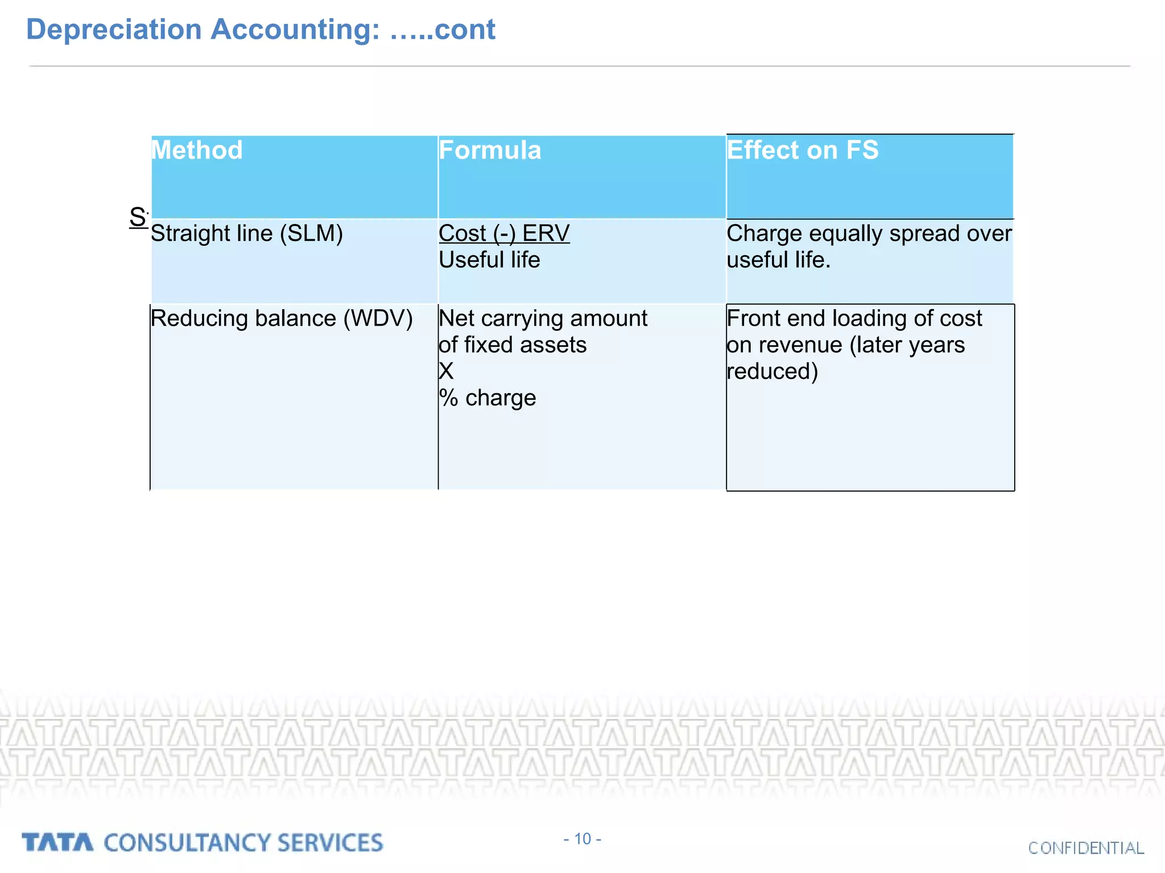
Task: Click the slide title 'Depreciation Accounting: …..cont'
Action: [261, 30]
